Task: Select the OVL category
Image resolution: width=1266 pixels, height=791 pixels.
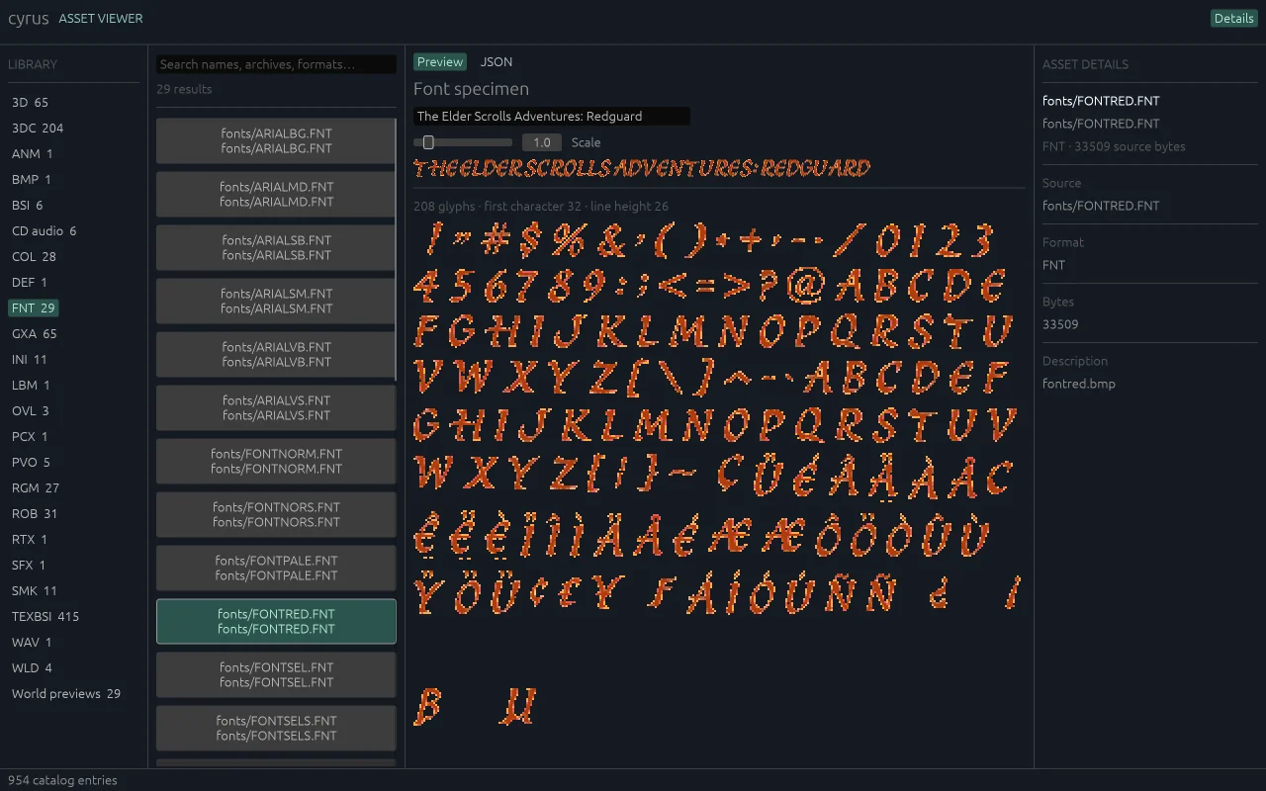Action: pyautogui.click(x=31, y=410)
